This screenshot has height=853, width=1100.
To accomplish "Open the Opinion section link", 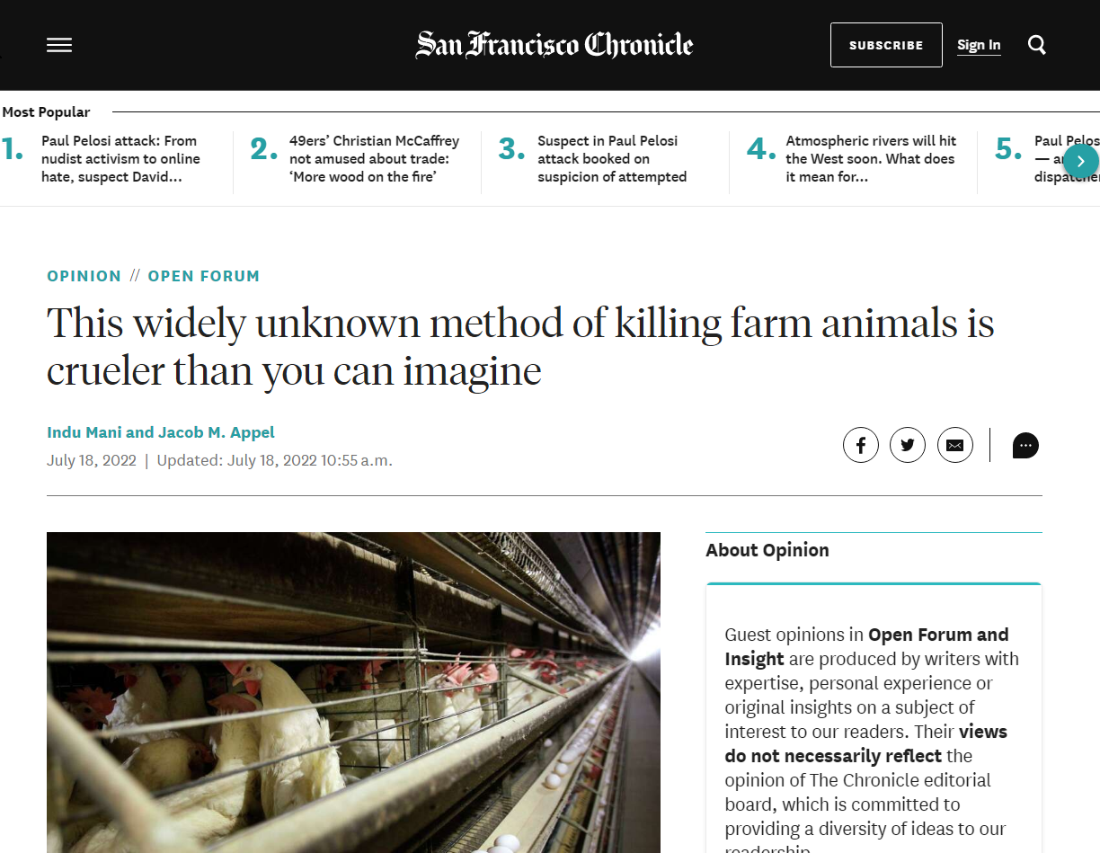I will [84, 276].
